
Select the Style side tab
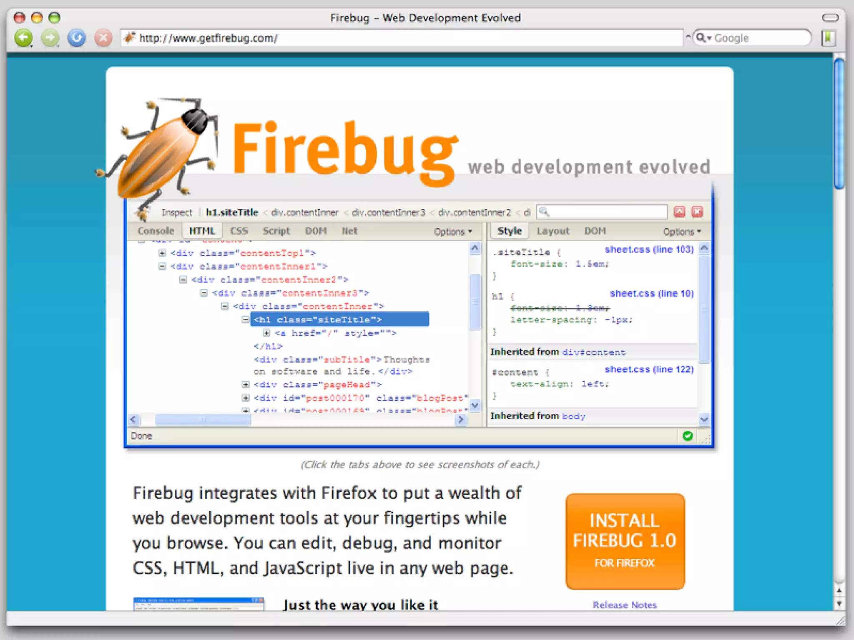click(x=510, y=231)
